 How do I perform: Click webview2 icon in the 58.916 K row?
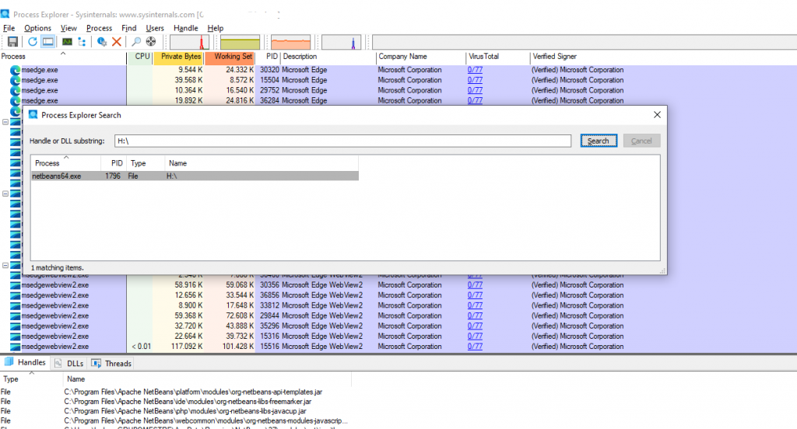pos(16,284)
